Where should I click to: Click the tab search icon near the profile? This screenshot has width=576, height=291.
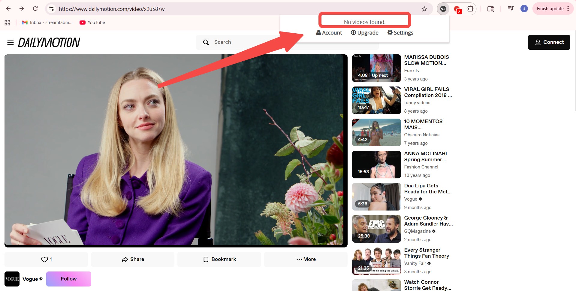click(490, 9)
